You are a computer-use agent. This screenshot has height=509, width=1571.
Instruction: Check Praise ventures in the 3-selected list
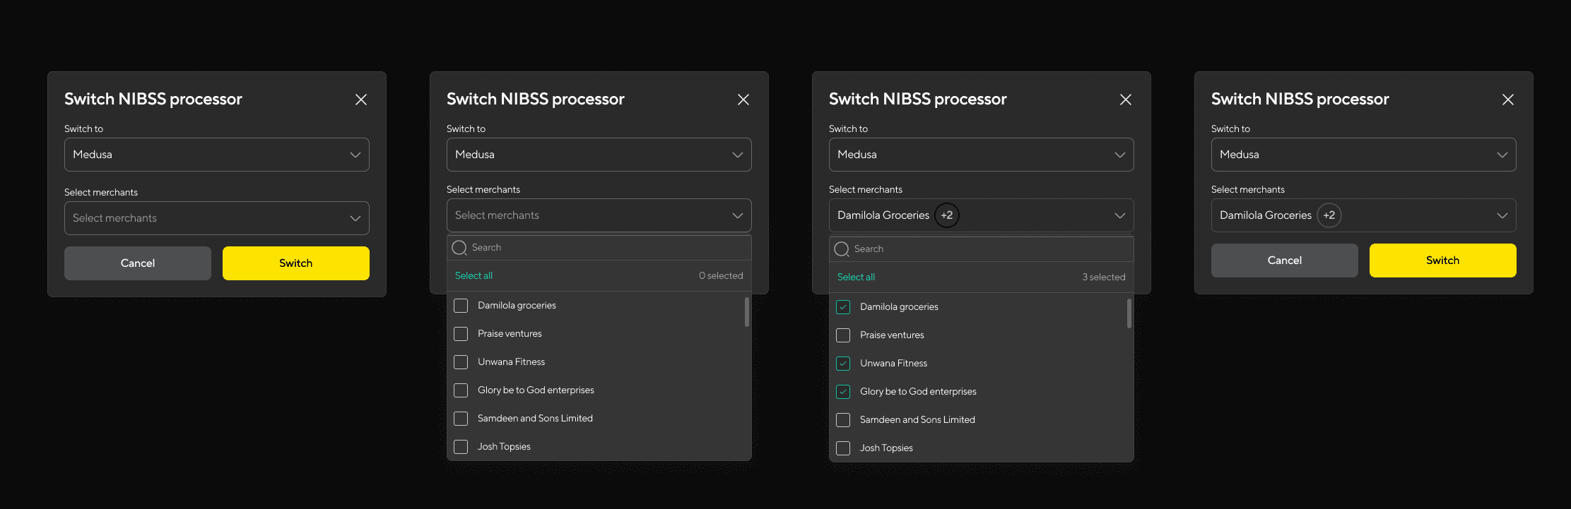tap(843, 335)
